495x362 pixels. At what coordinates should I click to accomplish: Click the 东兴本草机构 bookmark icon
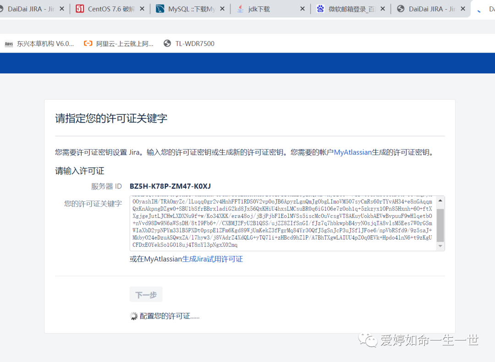pos(9,44)
